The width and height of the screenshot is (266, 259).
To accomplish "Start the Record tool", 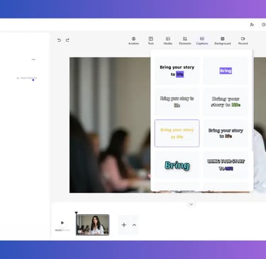I will [243, 40].
